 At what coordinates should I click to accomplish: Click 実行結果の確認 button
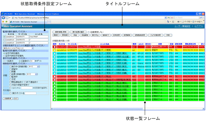click(x=78, y=32)
